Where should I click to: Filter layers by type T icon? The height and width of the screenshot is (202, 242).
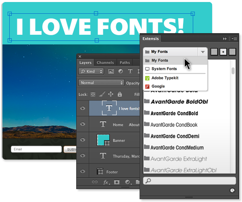click(130, 71)
